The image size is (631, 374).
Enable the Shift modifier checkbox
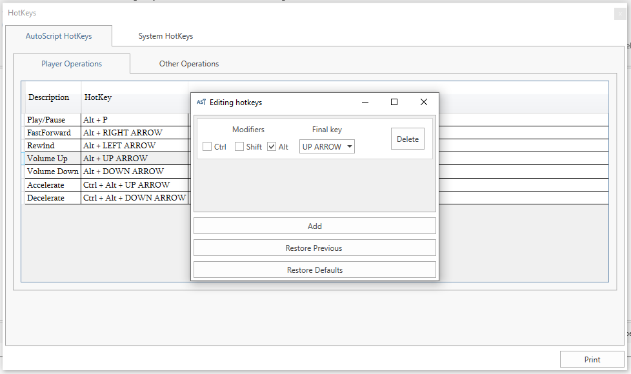click(x=239, y=147)
